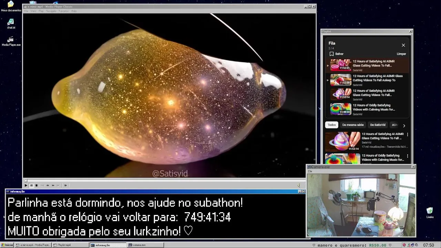Open the three-dot menu for the Glass Cutting recommendation

point(408,135)
